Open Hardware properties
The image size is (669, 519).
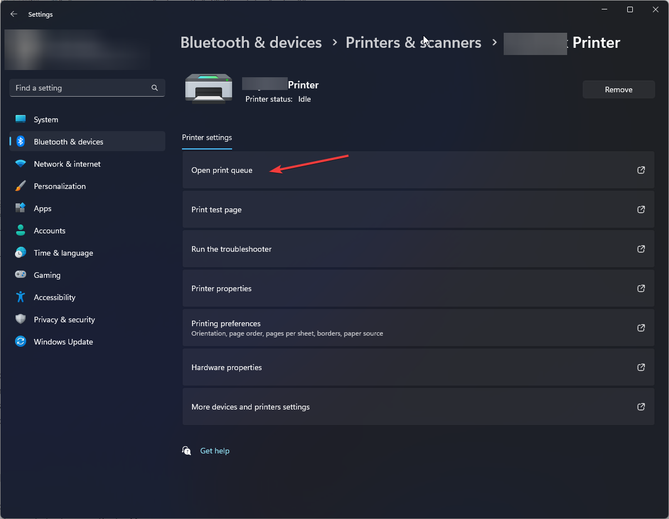point(419,367)
